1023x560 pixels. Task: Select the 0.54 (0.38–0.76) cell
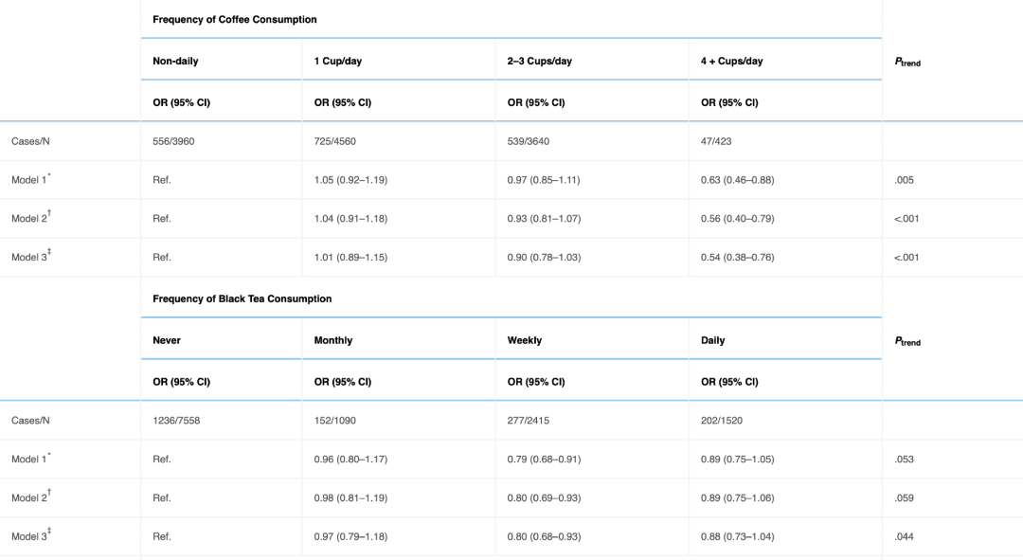point(737,257)
